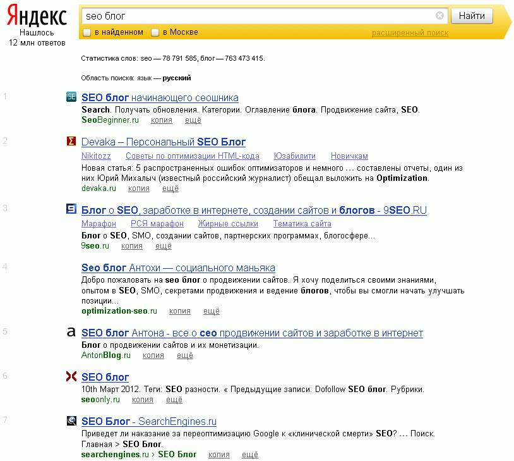Click 'ещё' under the optimization-seo.ru result
Image resolution: width=514 pixels, height=461 pixels.
tap(212, 311)
